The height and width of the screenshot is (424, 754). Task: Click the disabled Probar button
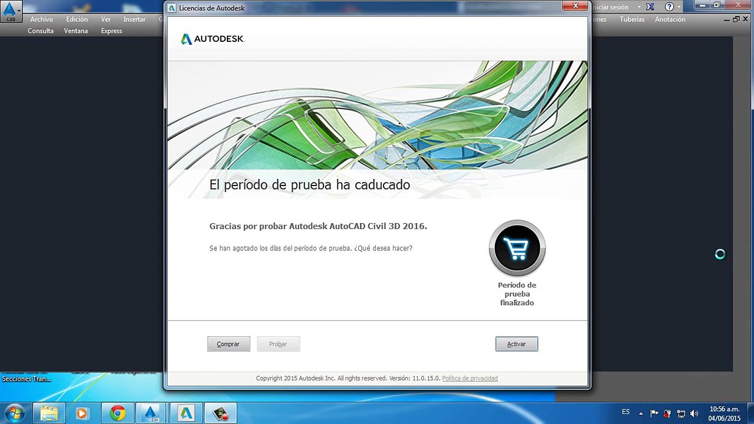pyautogui.click(x=278, y=344)
